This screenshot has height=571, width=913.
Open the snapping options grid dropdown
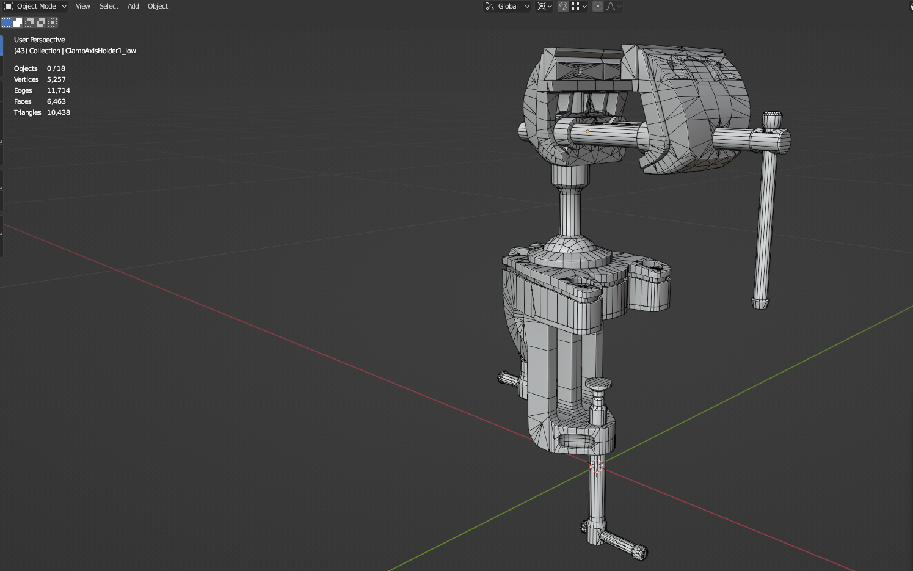[x=579, y=6]
